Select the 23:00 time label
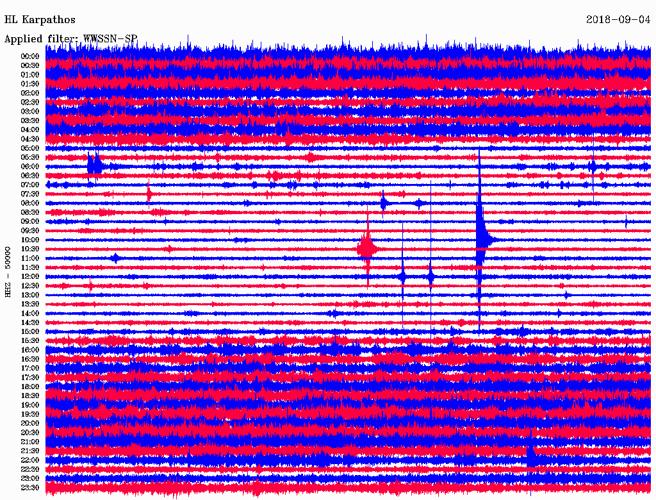656x500 pixels. tap(30, 479)
